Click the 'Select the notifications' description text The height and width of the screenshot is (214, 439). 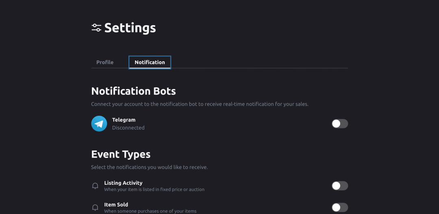tap(149, 167)
